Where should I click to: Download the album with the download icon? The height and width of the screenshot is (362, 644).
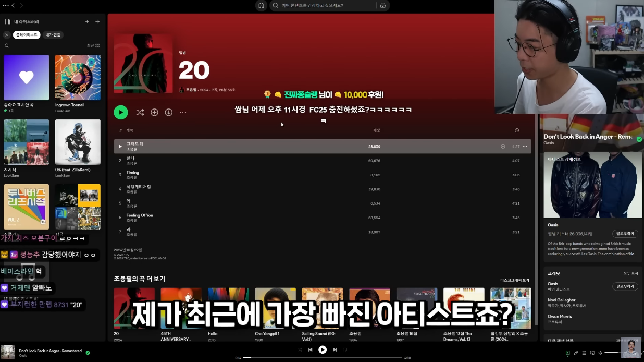168,112
